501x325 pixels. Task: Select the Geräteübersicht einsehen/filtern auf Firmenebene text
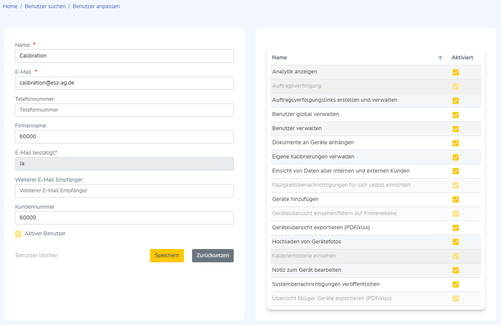tap(334, 213)
